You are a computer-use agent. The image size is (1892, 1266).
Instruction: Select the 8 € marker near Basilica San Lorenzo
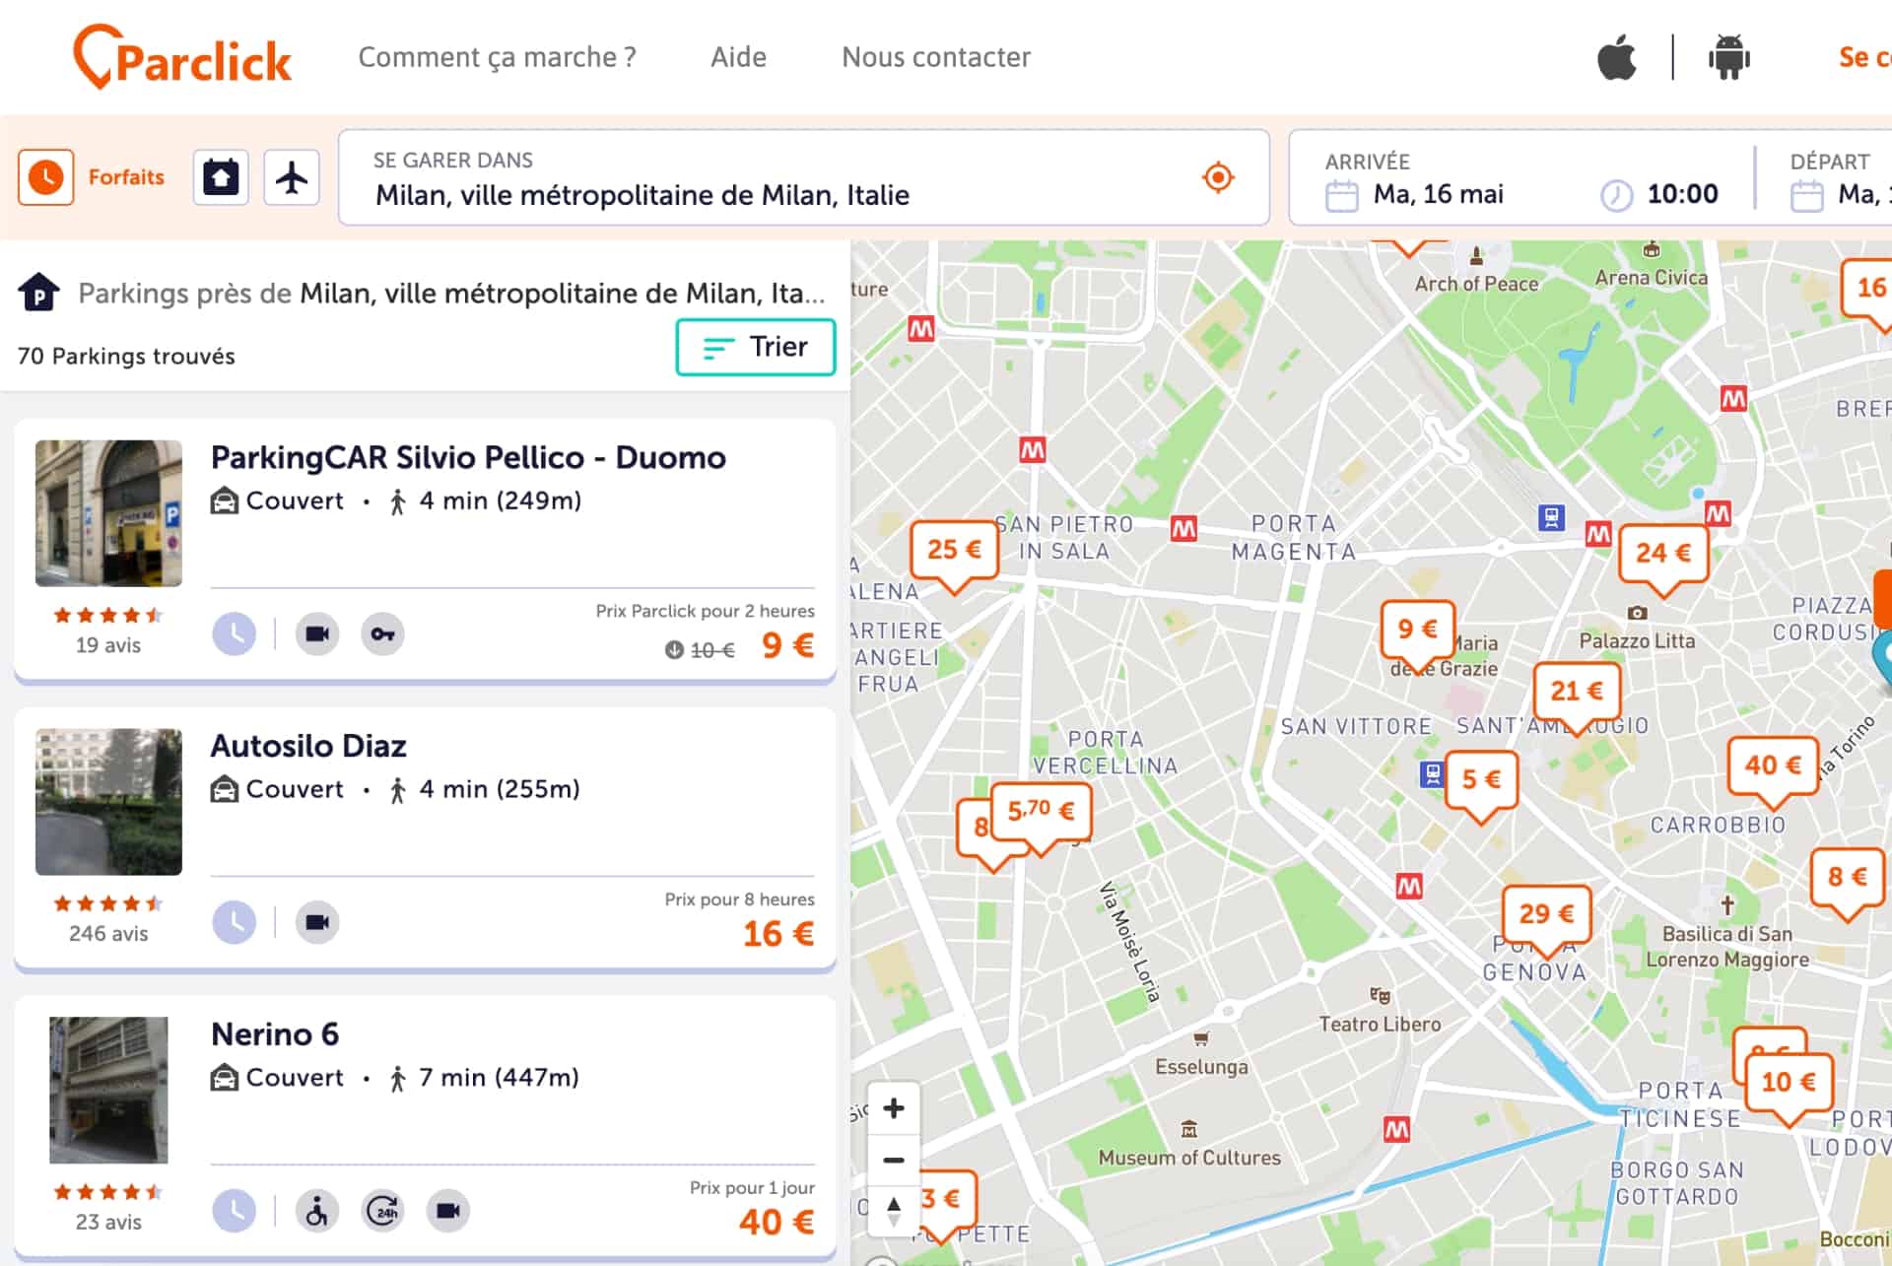pyautogui.click(x=1847, y=881)
